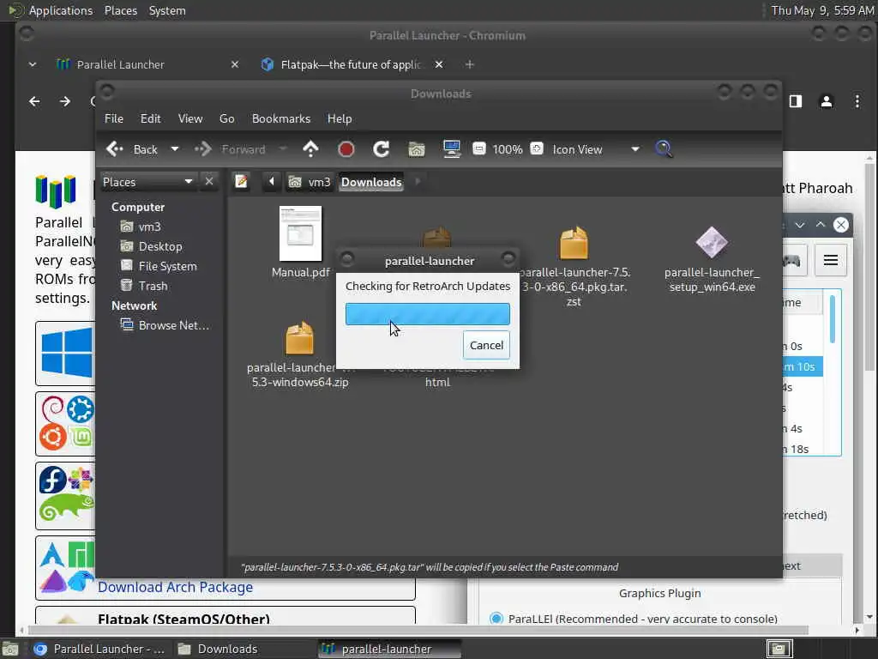The height and width of the screenshot is (659, 878).
Task: Click the gamepad controller icon
Action: click(x=791, y=260)
